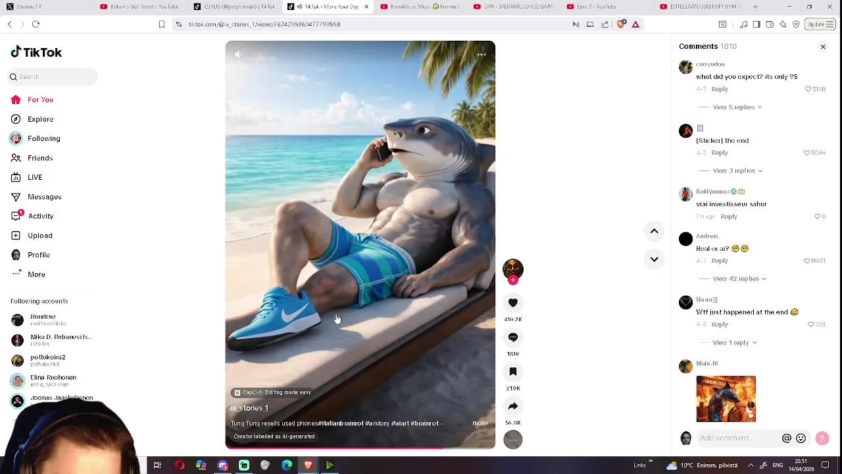The height and width of the screenshot is (474, 842).
Task: Like the video with the heart icon
Action: pyautogui.click(x=513, y=303)
